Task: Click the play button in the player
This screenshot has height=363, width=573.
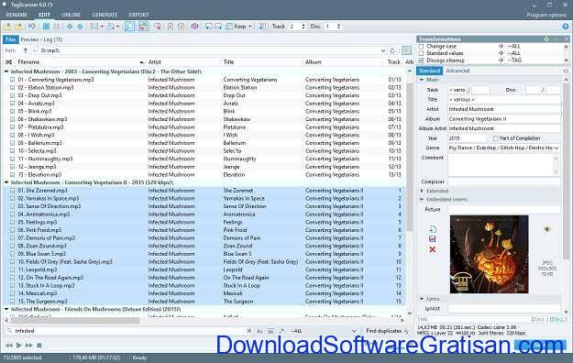Action: tap(19, 345)
